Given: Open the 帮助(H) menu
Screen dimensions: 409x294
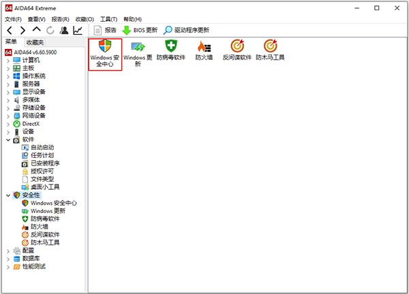Looking at the screenshot, I should (x=132, y=19).
